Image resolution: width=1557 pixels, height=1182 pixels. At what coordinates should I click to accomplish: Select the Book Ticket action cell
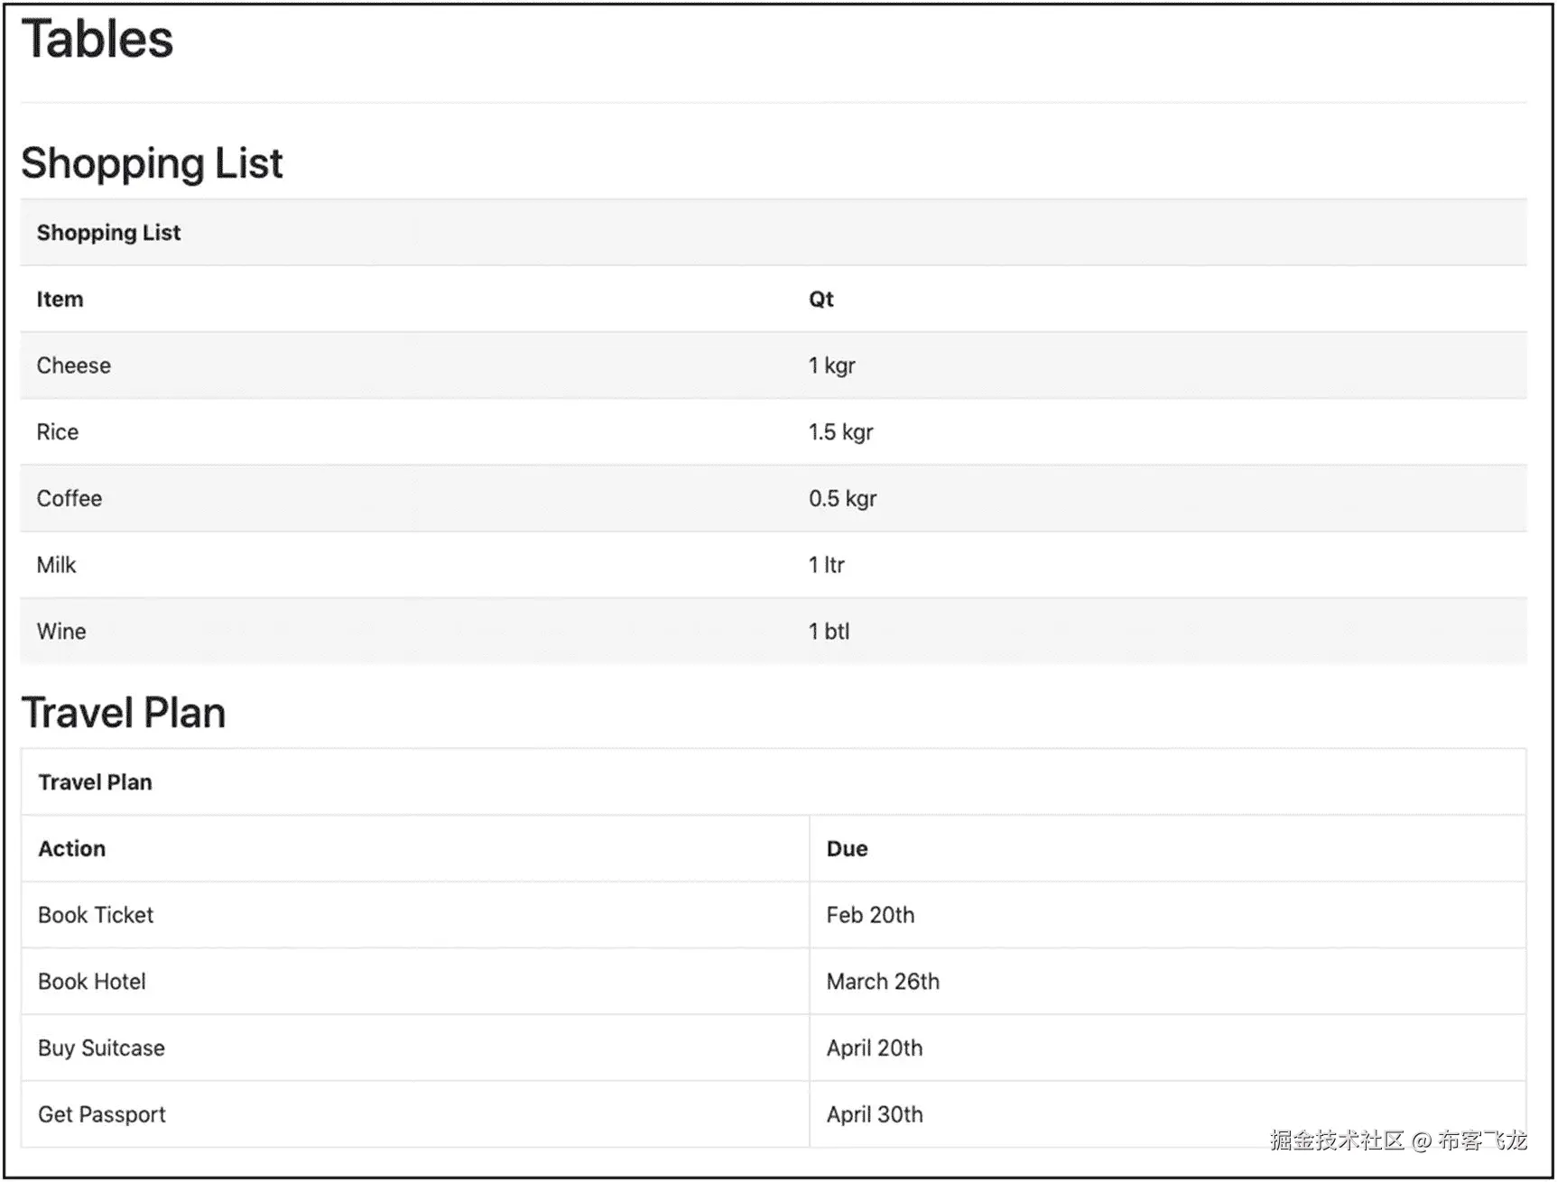96,915
